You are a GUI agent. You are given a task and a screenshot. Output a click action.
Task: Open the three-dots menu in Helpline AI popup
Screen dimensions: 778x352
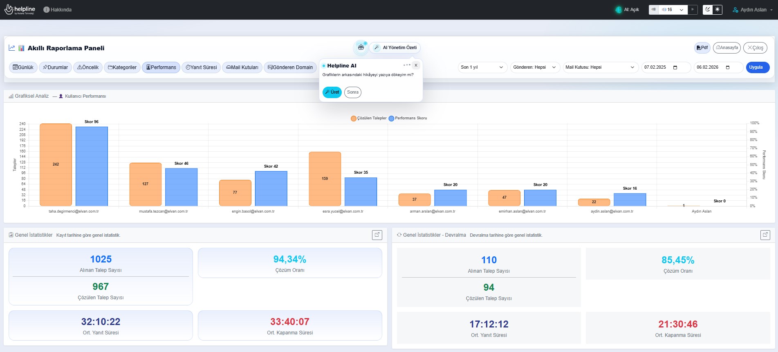pos(406,65)
